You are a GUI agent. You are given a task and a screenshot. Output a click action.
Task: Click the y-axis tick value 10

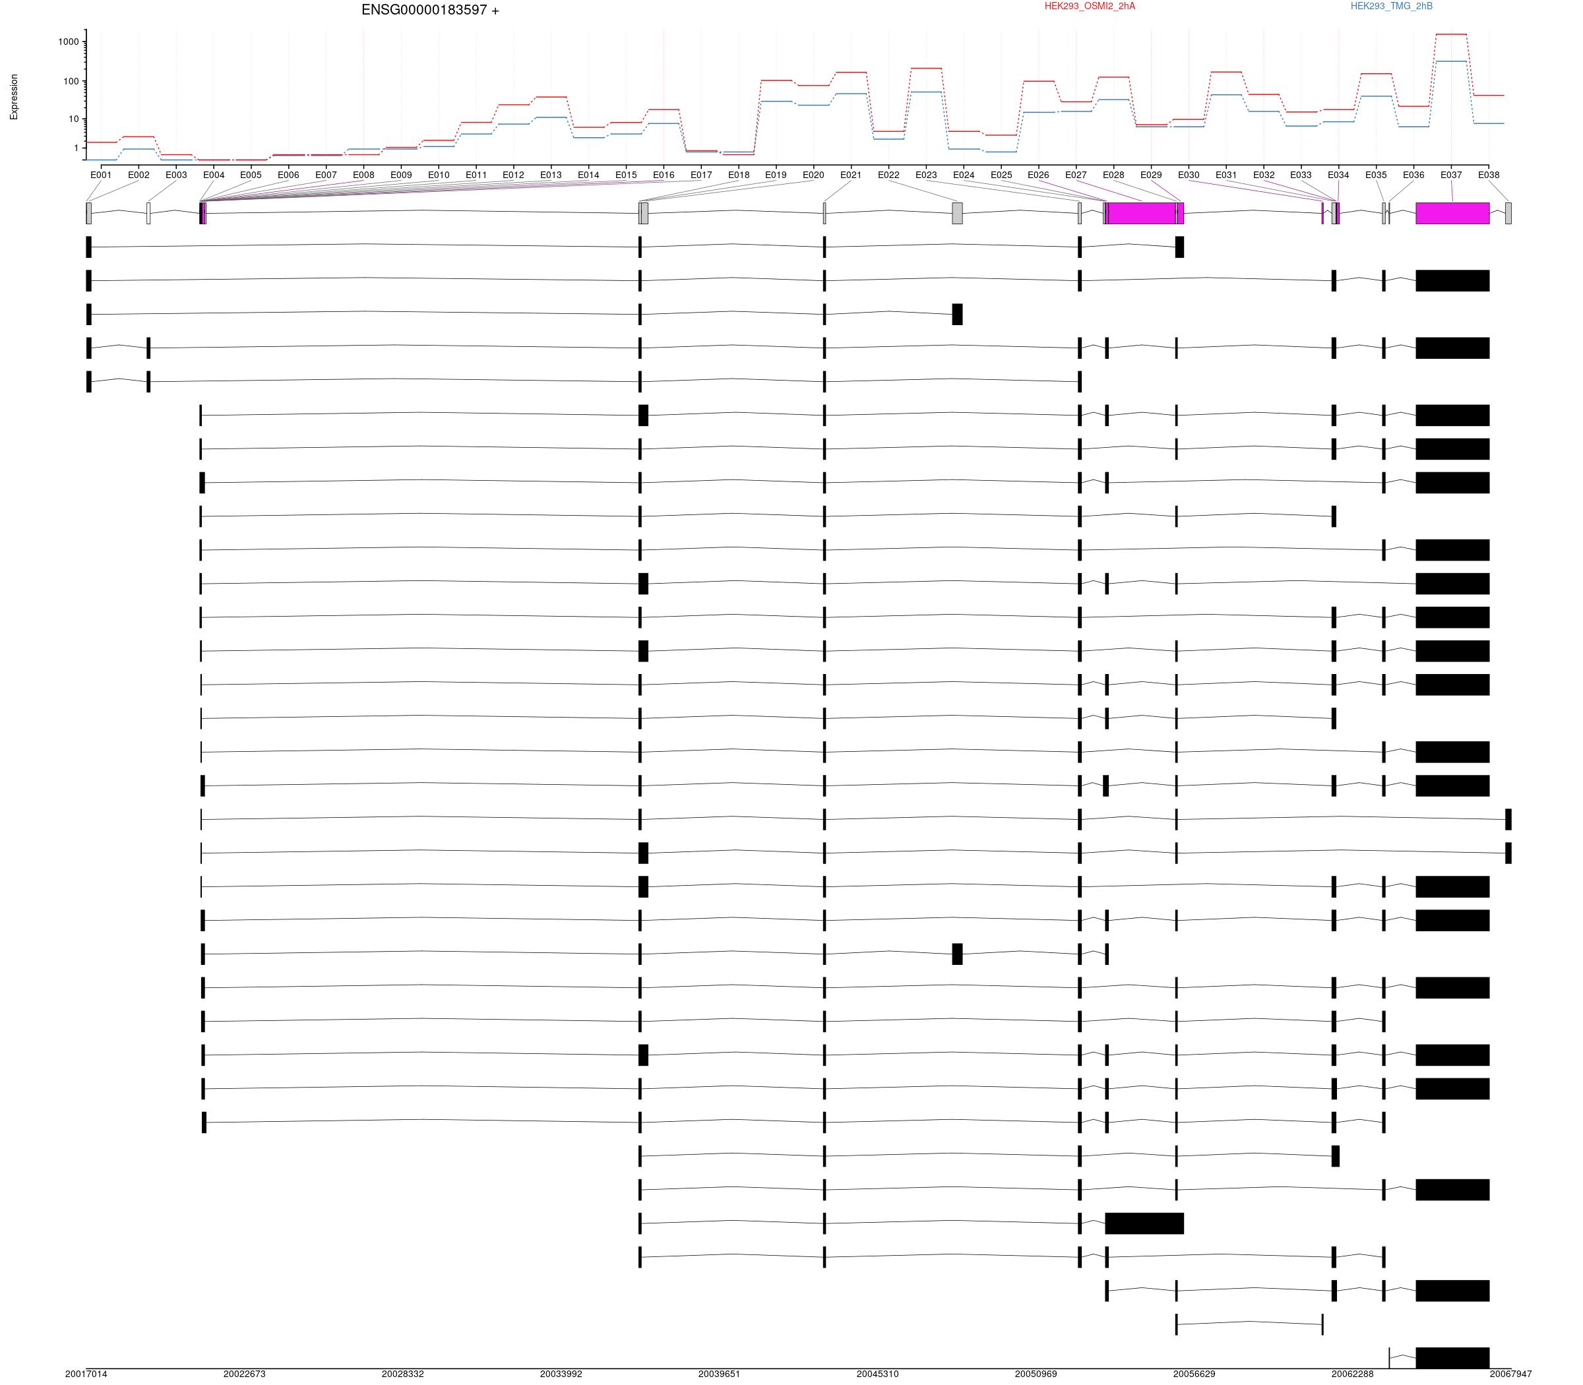(x=73, y=119)
